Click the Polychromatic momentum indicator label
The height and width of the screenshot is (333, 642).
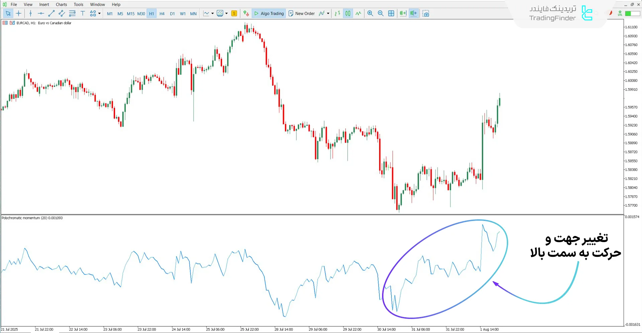[x=32, y=218]
